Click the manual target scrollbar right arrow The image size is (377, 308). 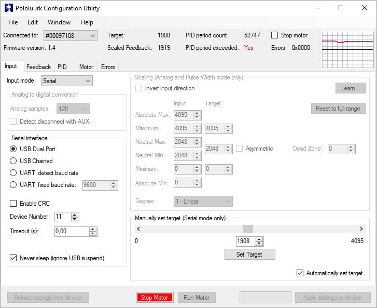(361, 229)
